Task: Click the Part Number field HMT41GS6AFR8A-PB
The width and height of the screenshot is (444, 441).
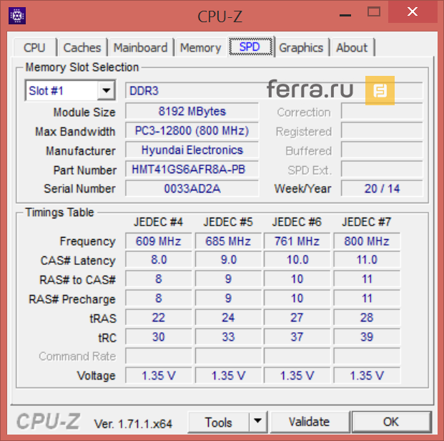Action: [x=192, y=170]
